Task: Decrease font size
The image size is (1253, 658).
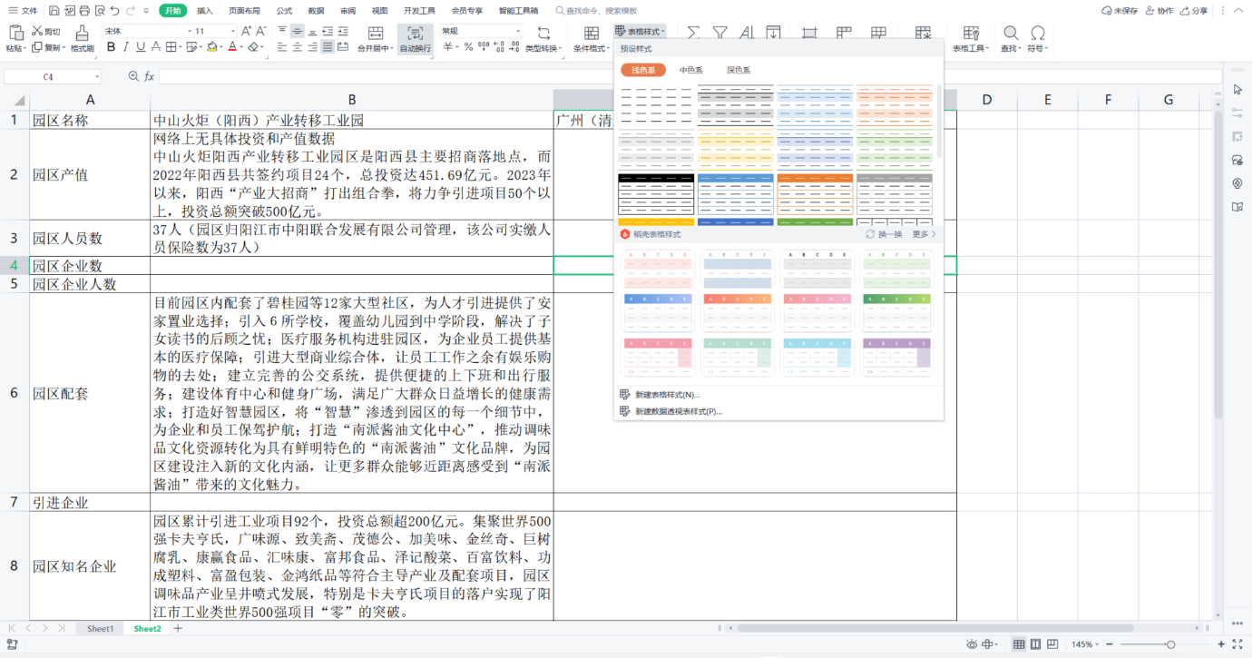Action: 262,31
